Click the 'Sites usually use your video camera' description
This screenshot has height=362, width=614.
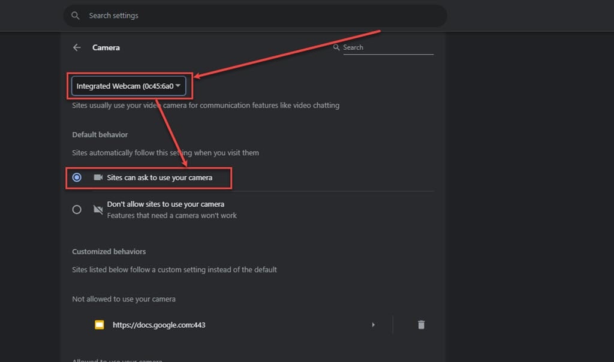206,105
